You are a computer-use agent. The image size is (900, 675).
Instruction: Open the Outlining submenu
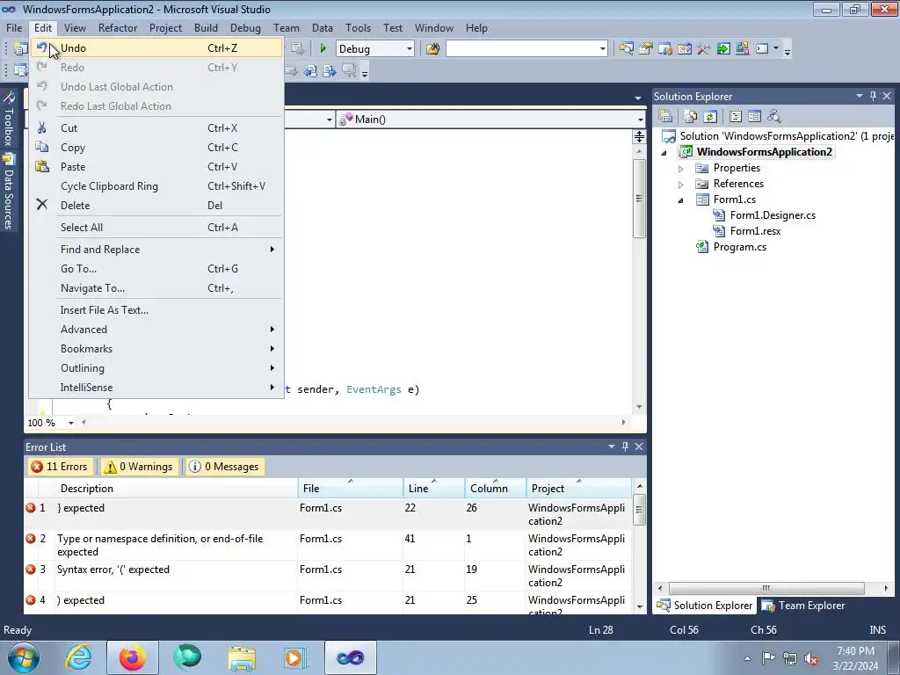coord(156,368)
